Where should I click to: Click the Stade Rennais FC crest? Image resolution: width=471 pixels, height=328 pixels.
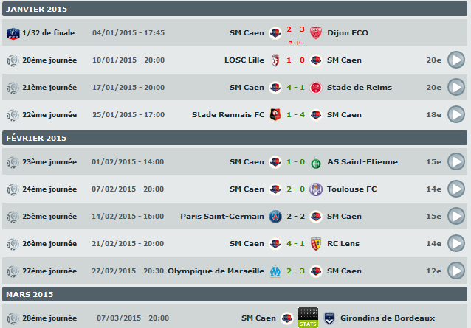click(275, 114)
